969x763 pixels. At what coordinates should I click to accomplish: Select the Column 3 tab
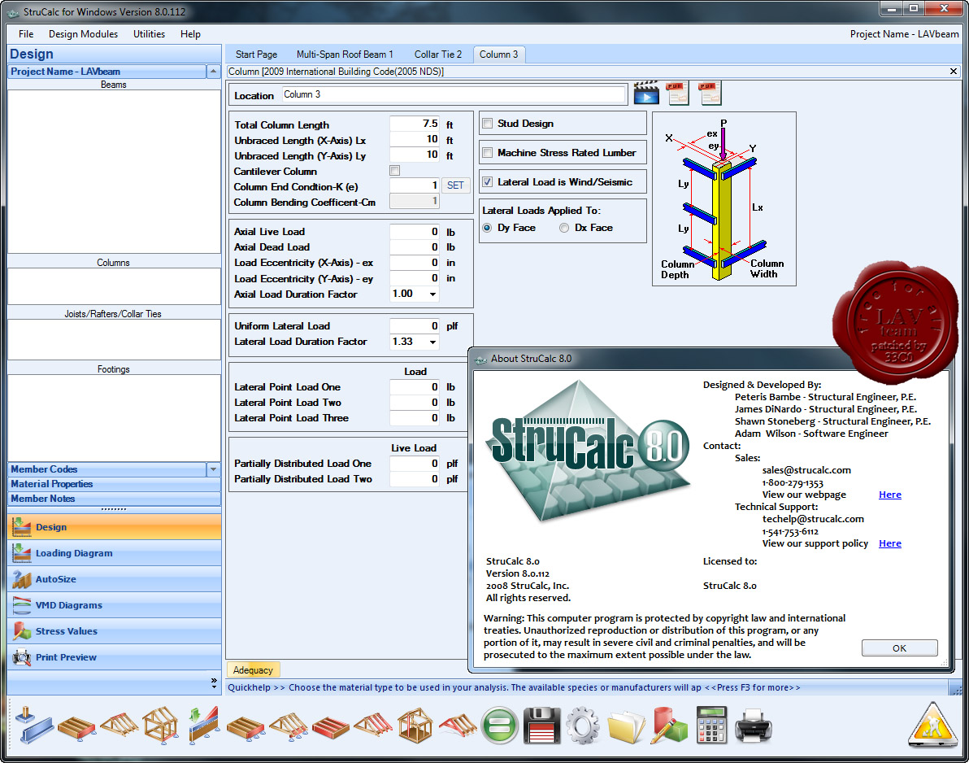click(x=498, y=54)
